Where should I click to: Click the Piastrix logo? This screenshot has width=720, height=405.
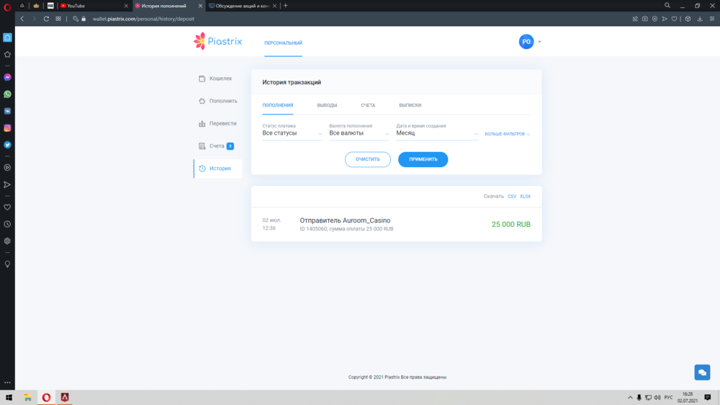coord(218,42)
